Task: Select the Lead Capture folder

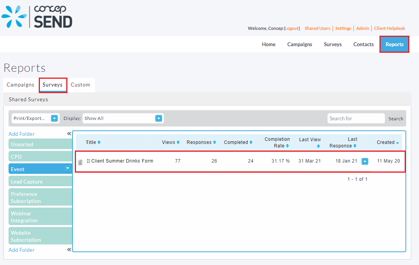Action: tap(40, 181)
